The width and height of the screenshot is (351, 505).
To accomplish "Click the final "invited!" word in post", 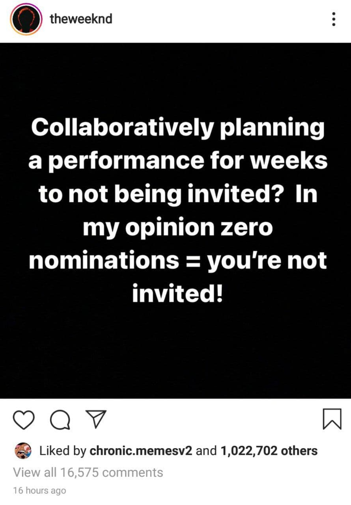I will tap(178, 294).
